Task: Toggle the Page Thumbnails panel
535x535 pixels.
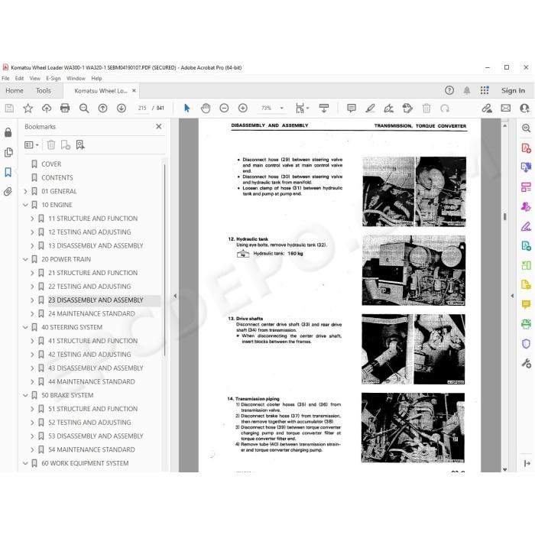Action: 8,152
